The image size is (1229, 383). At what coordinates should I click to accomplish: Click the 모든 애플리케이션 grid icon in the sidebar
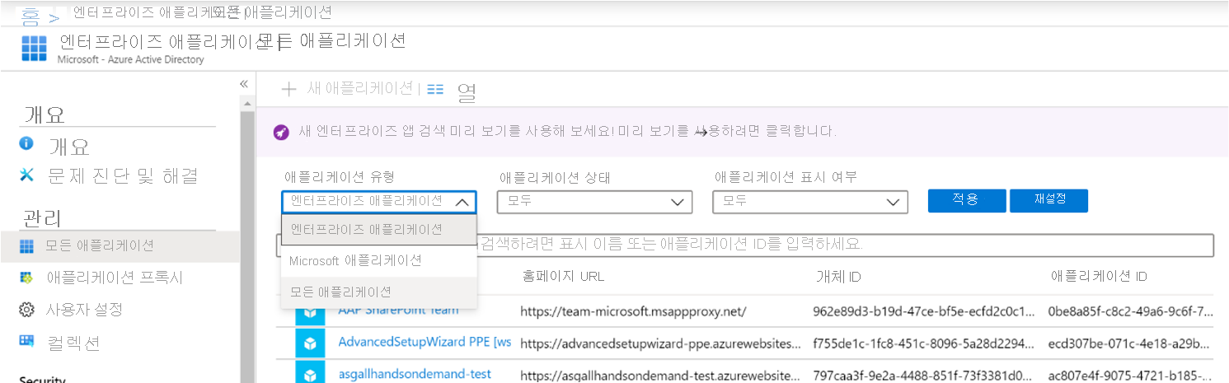[27, 246]
